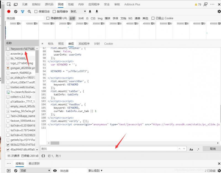Click the response horizontal scrollbar thumb
The image size is (221, 173).
pyautogui.click(x=55, y=143)
